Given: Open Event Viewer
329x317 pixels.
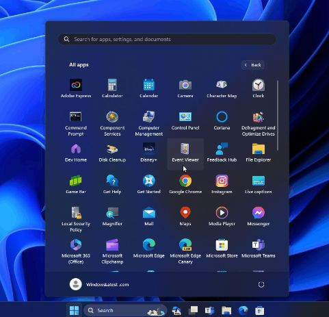Looking at the screenshot, I should (x=185, y=153).
